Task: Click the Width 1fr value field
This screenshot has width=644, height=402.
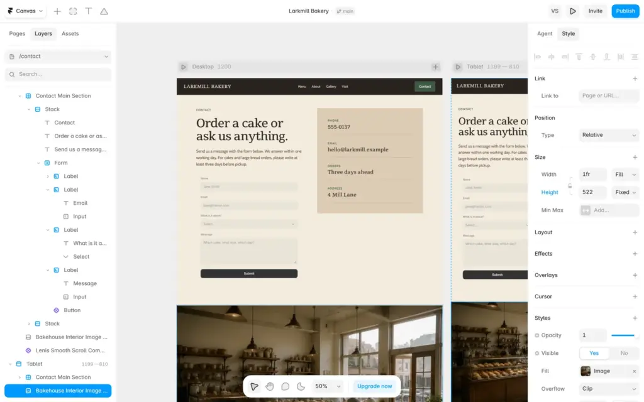Action: pos(592,175)
